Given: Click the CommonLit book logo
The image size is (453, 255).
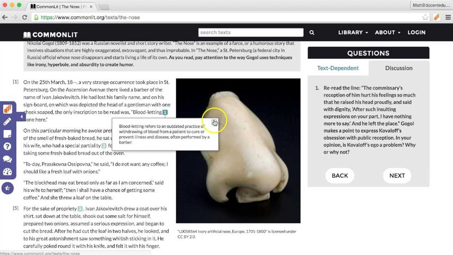Looking at the screenshot, I should (27, 35).
